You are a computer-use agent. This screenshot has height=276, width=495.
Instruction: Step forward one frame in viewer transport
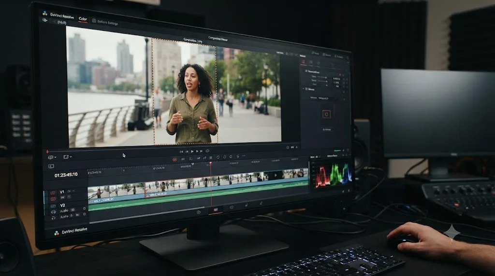(197, 151)
